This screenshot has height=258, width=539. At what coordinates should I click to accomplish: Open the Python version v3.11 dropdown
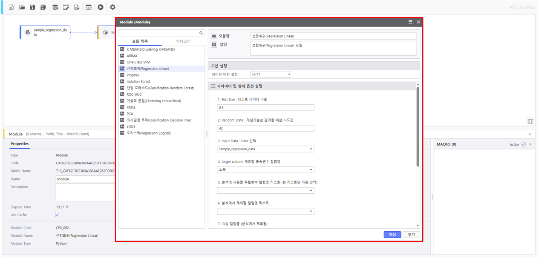[271, 74]
